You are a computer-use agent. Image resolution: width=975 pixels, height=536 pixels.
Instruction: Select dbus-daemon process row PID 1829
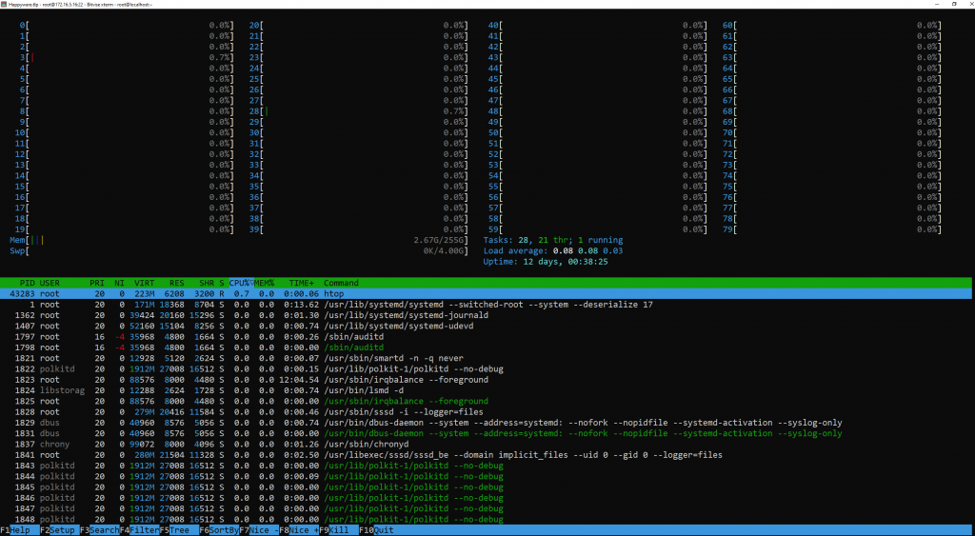(x=487, y=423)
